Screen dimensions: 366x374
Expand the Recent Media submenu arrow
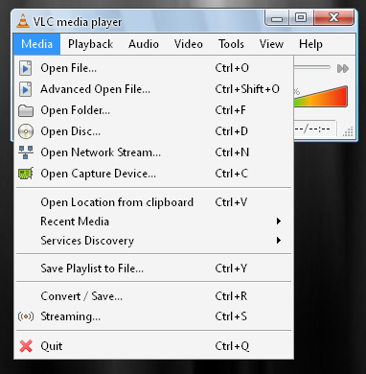click(279, 222)
